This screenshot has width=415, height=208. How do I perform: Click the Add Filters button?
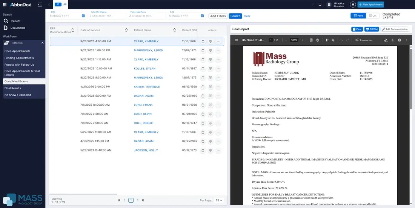point(218,16)
